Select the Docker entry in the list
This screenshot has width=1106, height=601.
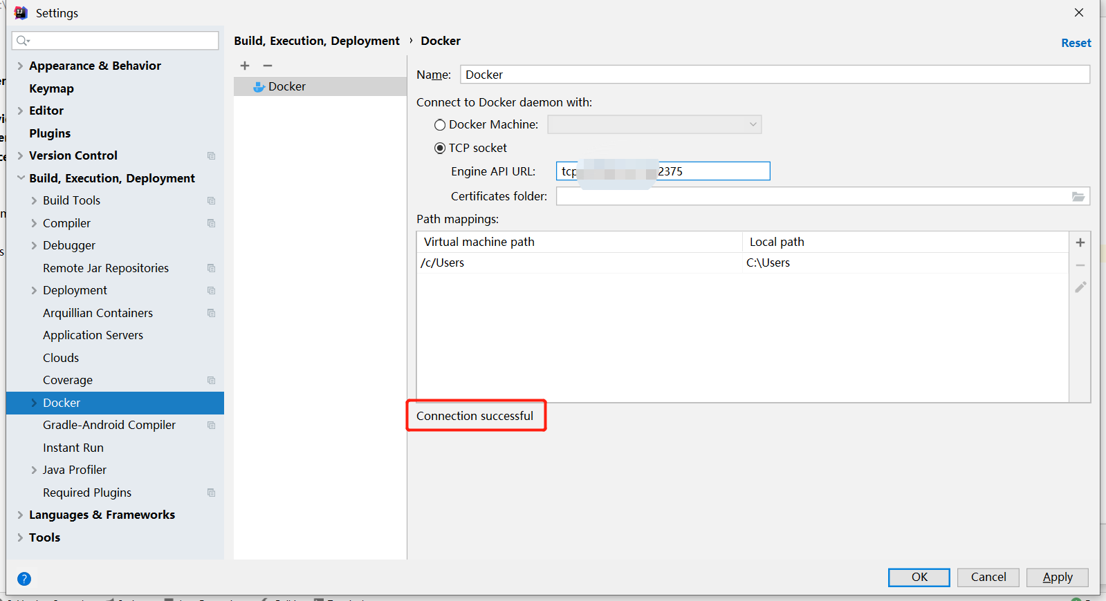(320, 86)
